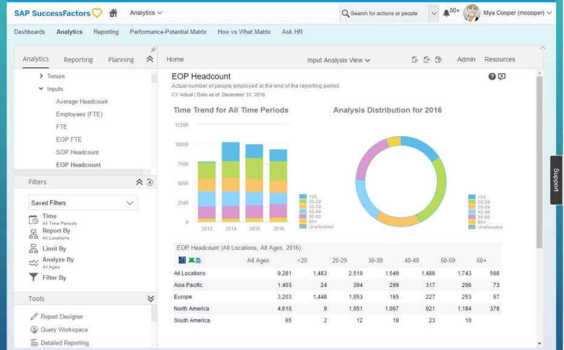Select Average Headcount in Inputs tree
This screenshot has width=564, height=350.
(x=82, y=102)
